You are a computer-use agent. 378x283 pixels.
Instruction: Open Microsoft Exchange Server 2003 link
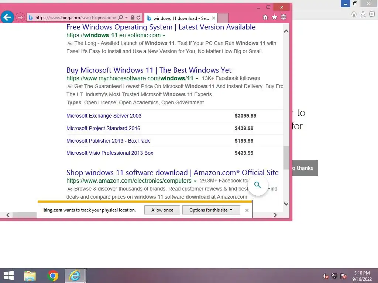104,116
